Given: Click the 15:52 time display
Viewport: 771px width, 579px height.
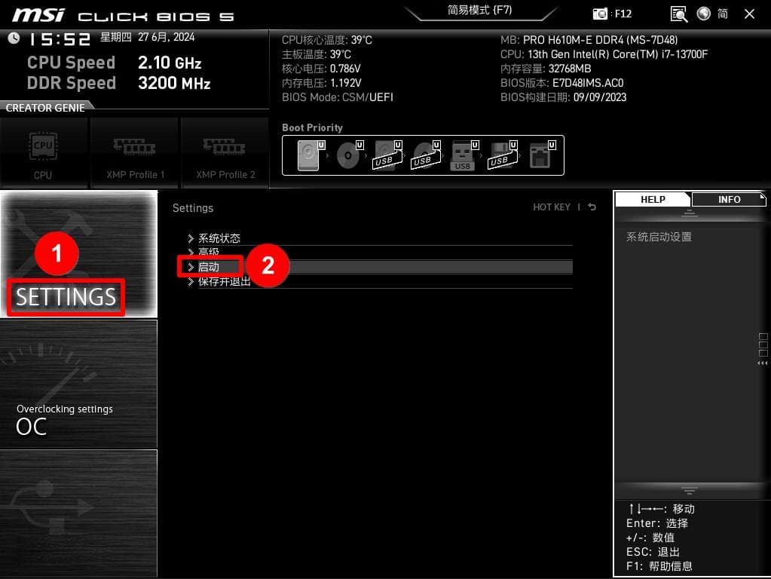Looking at the screenshot, I should click(60, 39).
